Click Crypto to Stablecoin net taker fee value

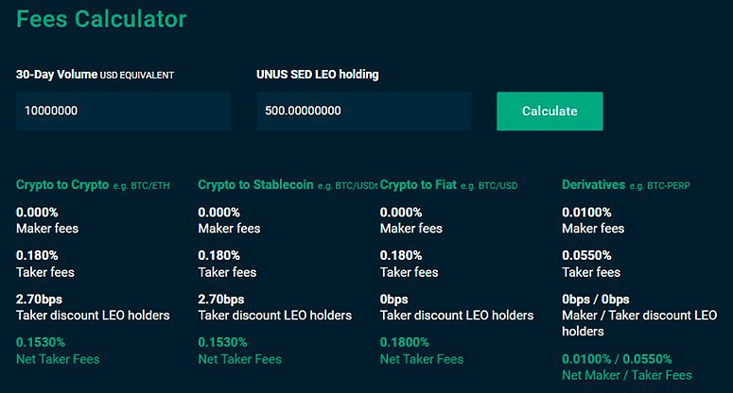coord(225,342)
